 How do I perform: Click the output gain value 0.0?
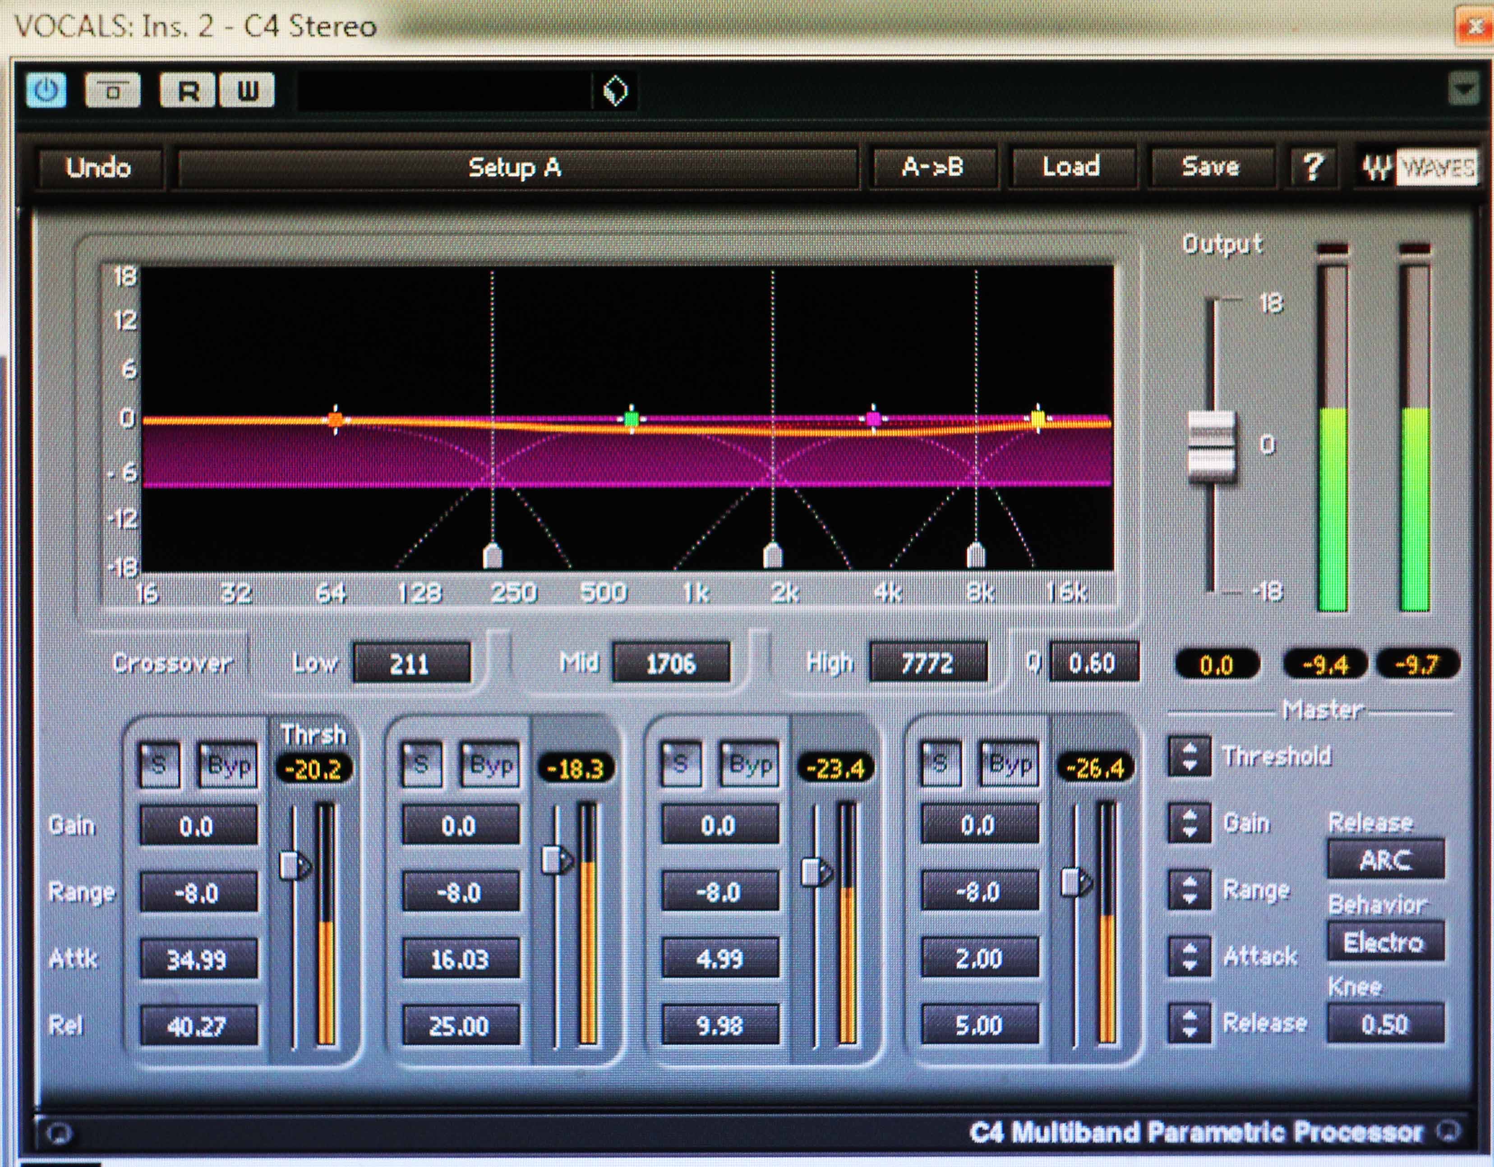coord(1217,665)
